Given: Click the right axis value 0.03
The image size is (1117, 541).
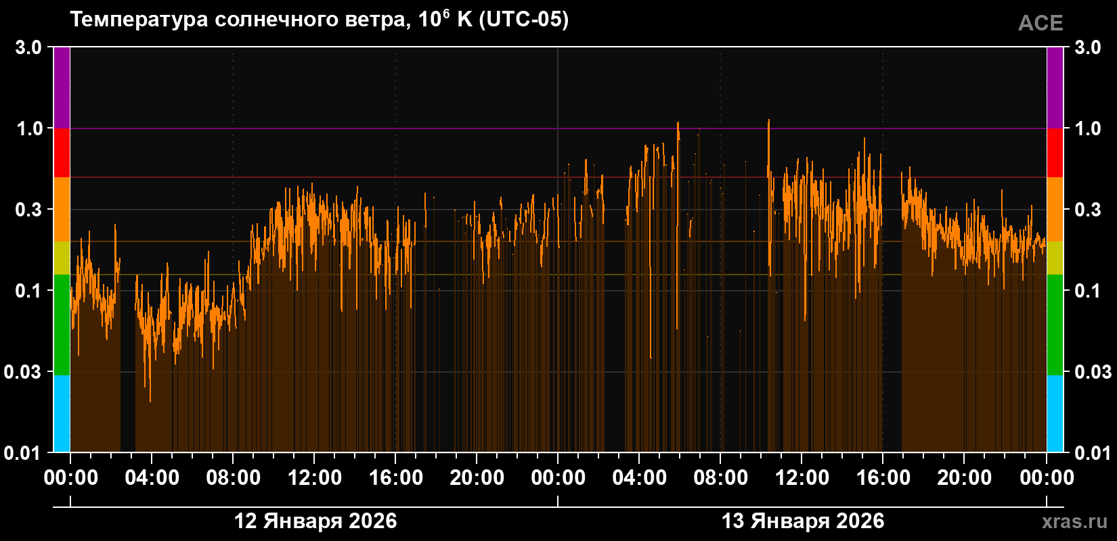Looking at the screenshot, I should 1093,372.
